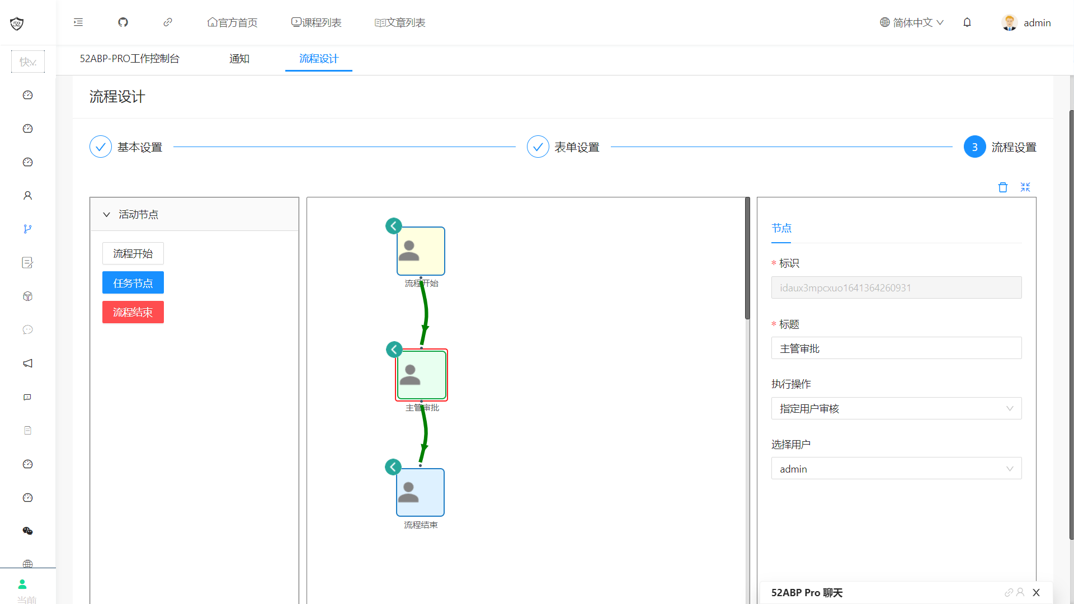This screenshot has width=1074, height=604.
Task: Open the notification bell
Action: (x=967, y=22)
